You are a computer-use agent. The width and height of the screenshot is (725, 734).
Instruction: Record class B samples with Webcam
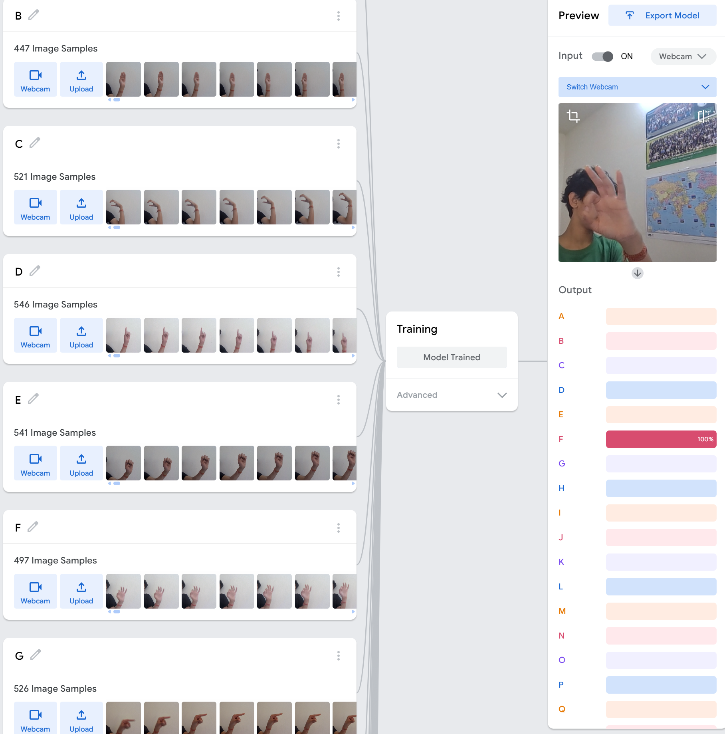(36, 79)
